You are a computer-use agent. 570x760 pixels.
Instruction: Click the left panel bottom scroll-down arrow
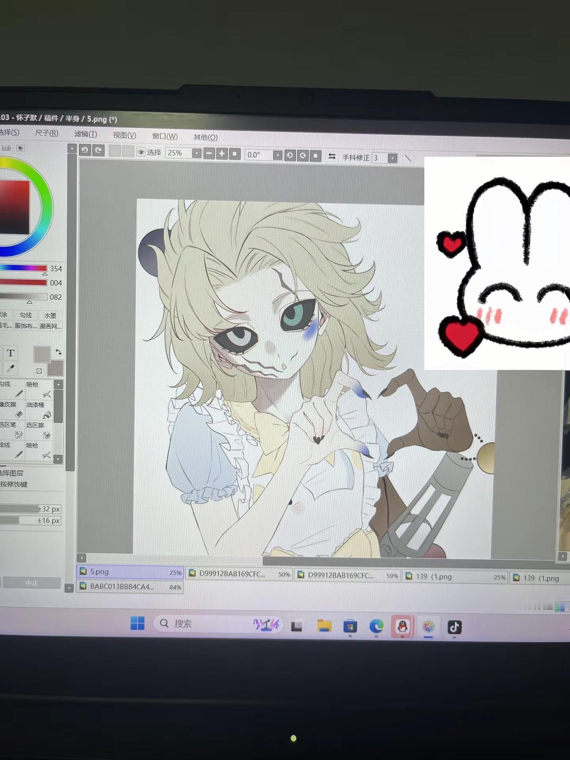point(69,588)
